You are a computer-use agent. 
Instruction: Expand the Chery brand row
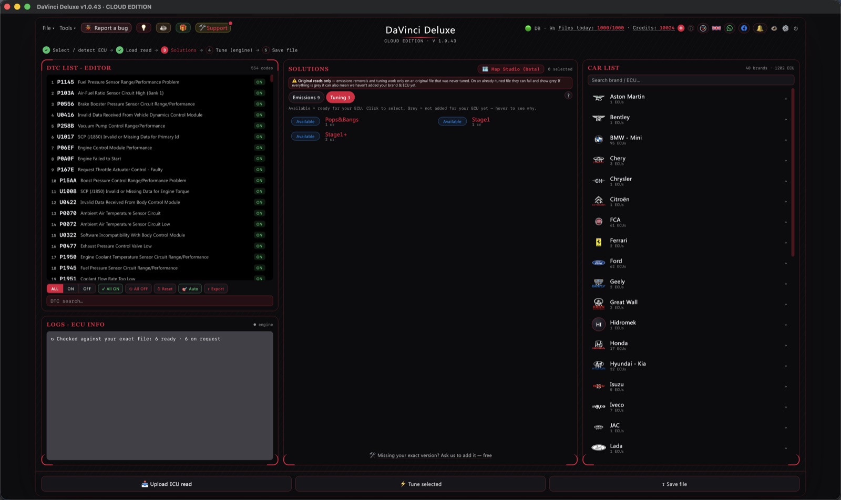[690, 160]
